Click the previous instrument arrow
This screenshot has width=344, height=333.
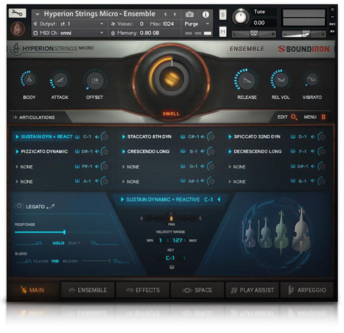coord(165,14)
